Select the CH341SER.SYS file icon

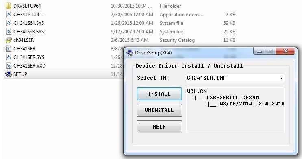click(x=9, y=57)
